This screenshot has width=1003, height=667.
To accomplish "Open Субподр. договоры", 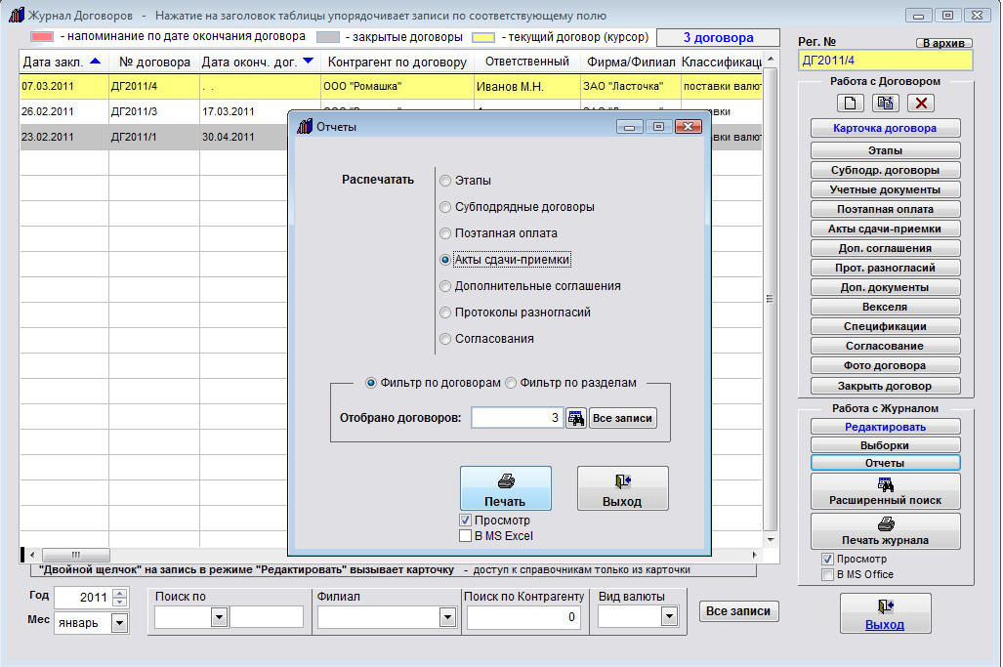I will [885, 170].
